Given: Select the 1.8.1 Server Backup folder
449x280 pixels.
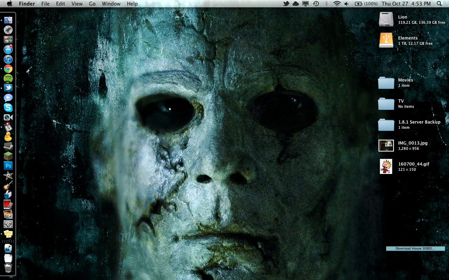Looking at the screenshot, I should [x=386, y=125].
